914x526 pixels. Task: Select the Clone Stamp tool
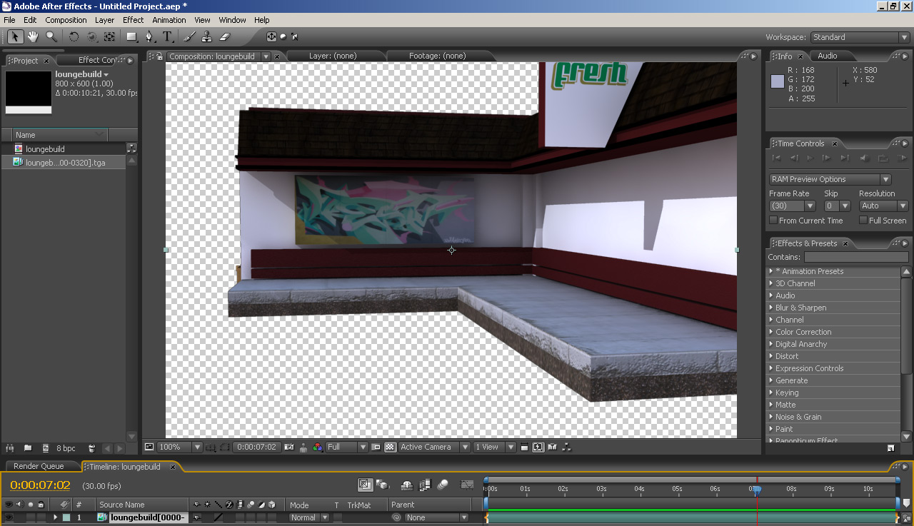click(x=206, y=36)
